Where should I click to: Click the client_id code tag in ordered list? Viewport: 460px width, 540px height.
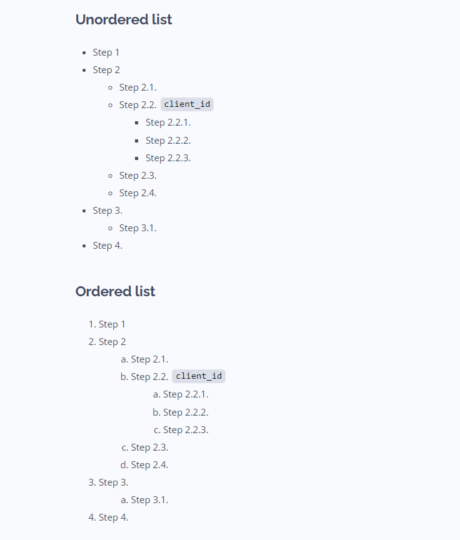pyautogui.click(x=199, y=376)
